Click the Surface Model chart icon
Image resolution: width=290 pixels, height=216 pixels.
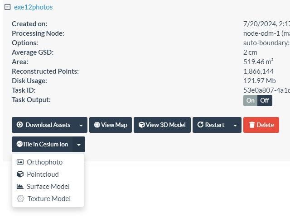(x=20, y=186)
